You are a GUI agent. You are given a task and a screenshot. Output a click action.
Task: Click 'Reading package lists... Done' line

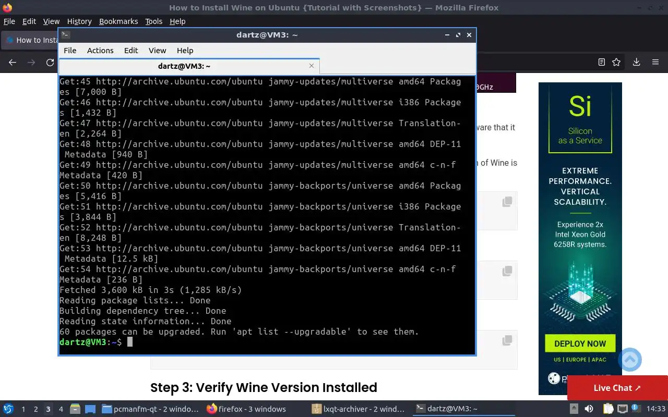coord(135,300)
